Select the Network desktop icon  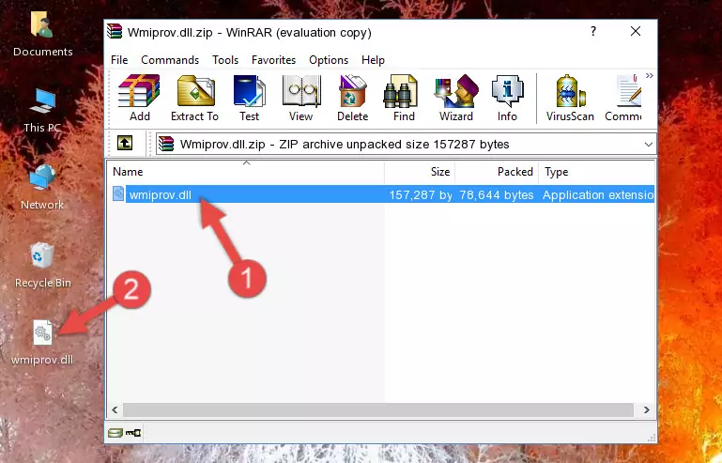42,188
